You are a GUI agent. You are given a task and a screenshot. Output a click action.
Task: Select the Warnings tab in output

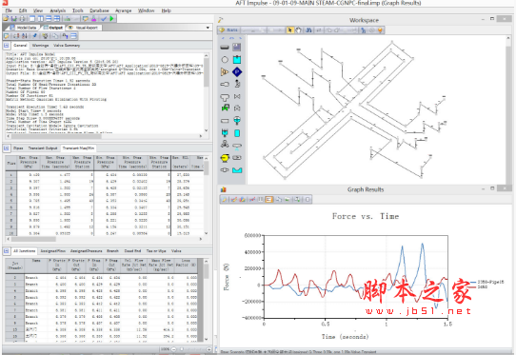[x=41, y=46]
